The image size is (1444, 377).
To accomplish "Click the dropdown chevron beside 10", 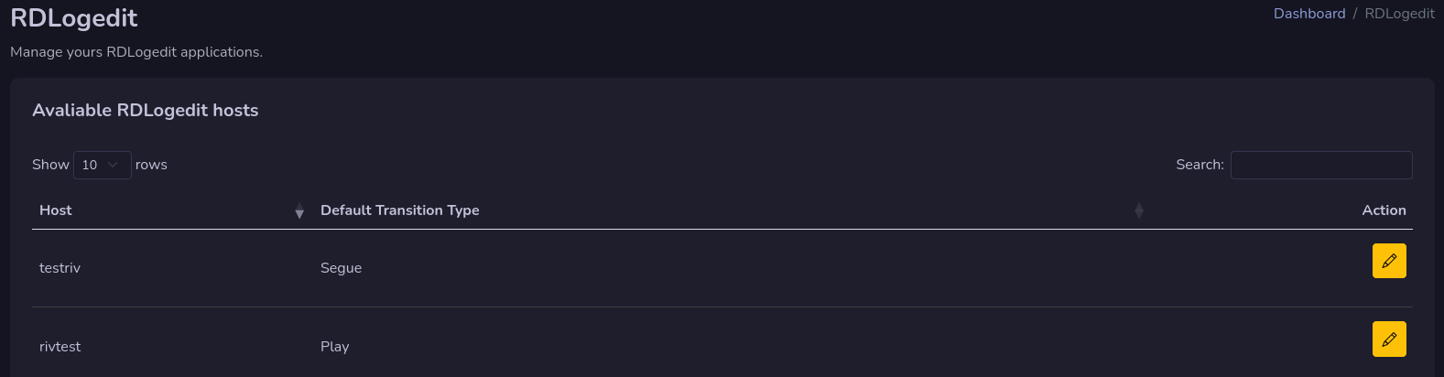I will 113,165.
